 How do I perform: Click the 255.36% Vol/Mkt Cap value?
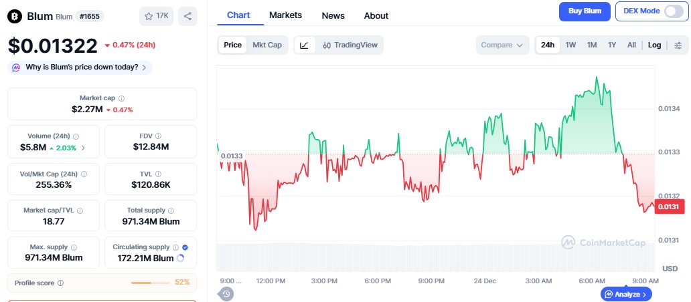point(54,184)
